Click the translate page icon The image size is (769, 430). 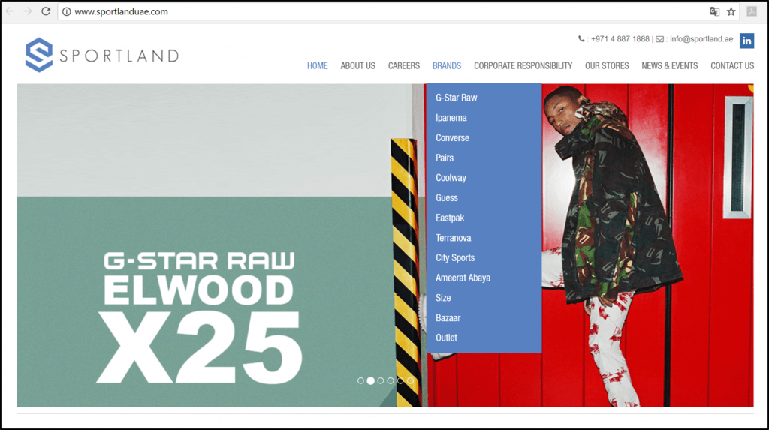coord(715,11)
